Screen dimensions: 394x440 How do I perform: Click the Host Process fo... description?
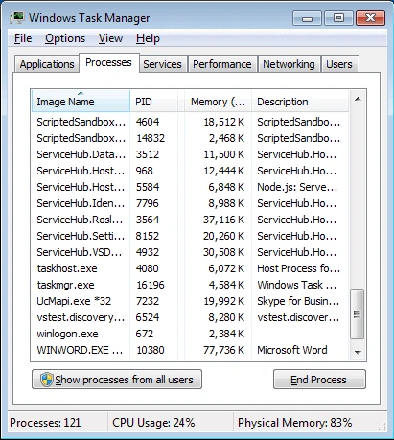coord(298,268)
